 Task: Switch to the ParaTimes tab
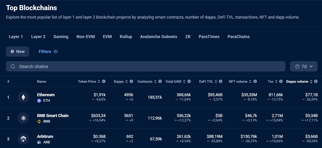point(209,37)
